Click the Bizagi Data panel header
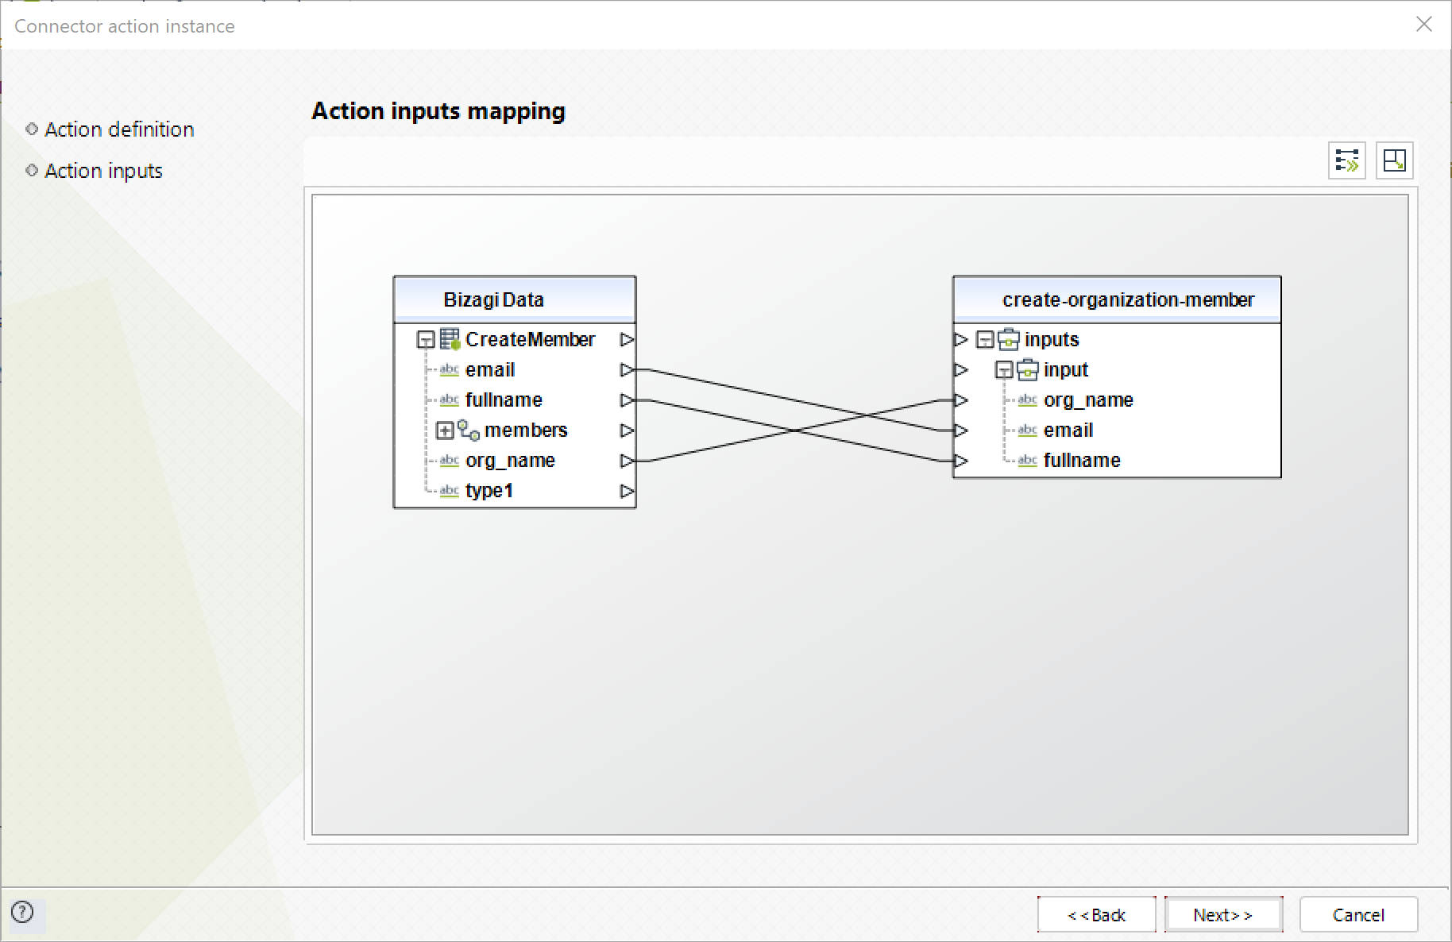 [515, 299]
